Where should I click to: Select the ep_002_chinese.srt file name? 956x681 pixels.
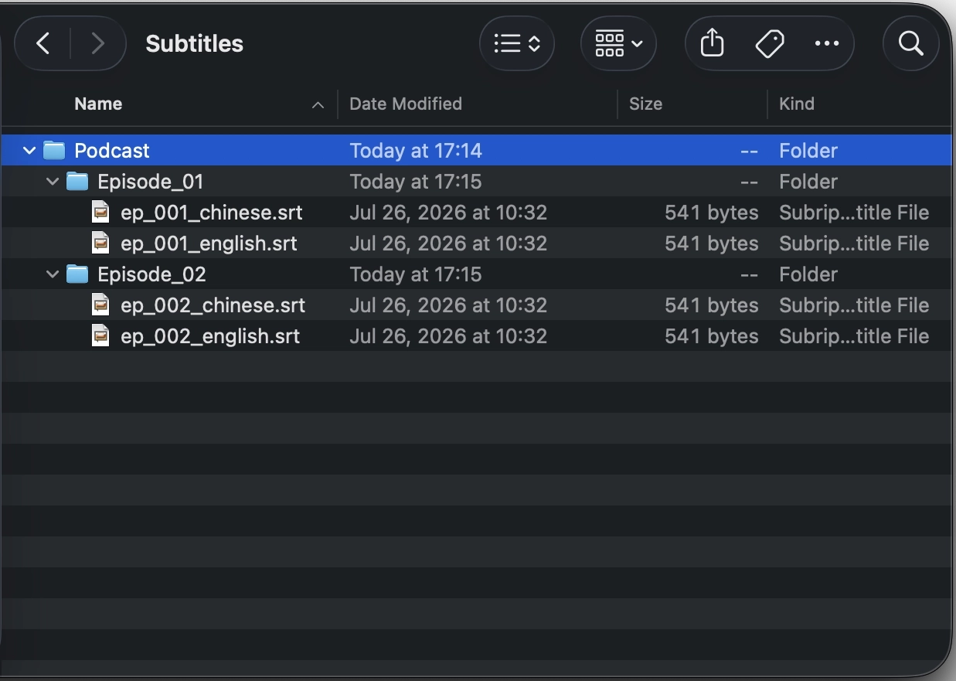click(x=213, y=305)
